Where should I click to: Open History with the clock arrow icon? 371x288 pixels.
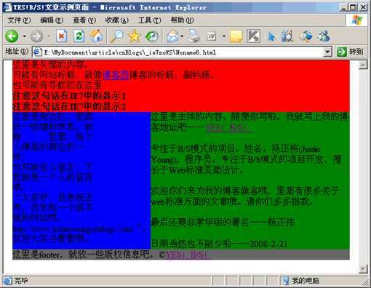pyautogui.click(x=152, y=36)
